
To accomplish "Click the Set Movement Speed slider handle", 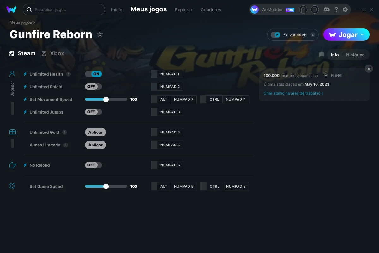I will click(x=106, y=99).
